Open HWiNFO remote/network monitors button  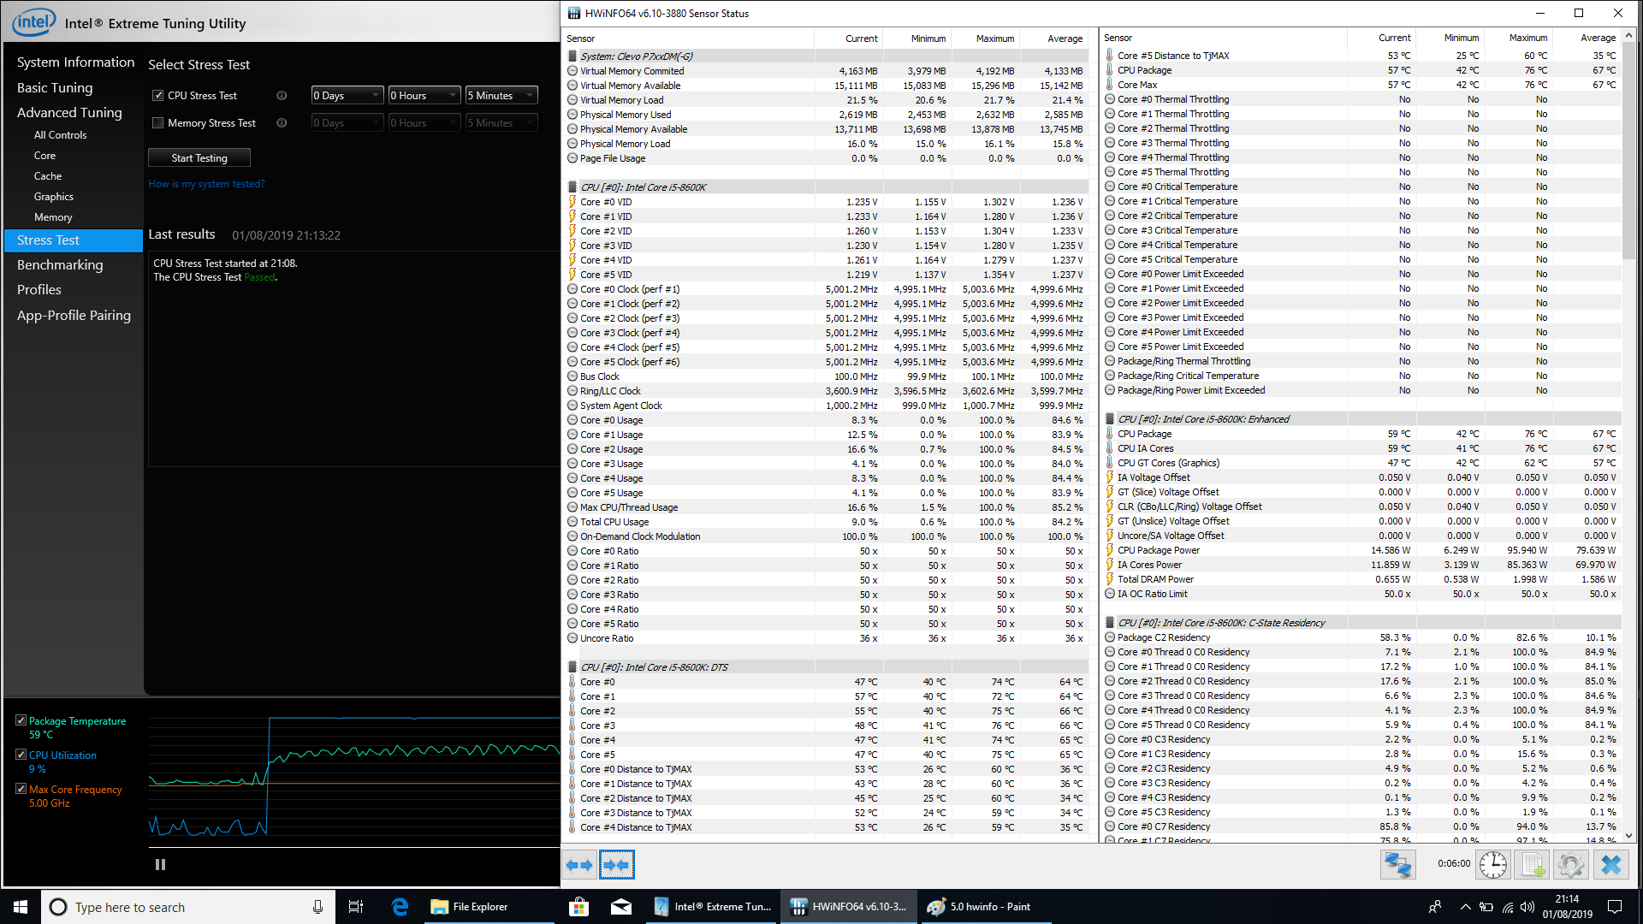1397,865
